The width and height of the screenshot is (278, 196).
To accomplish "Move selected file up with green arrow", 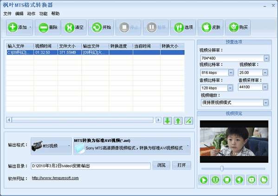I will coord(178,121).
